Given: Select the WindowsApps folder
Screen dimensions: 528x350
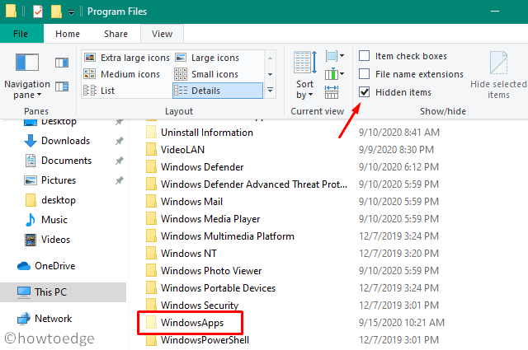Looking at the screenshot, I should [x=191, y=323].
